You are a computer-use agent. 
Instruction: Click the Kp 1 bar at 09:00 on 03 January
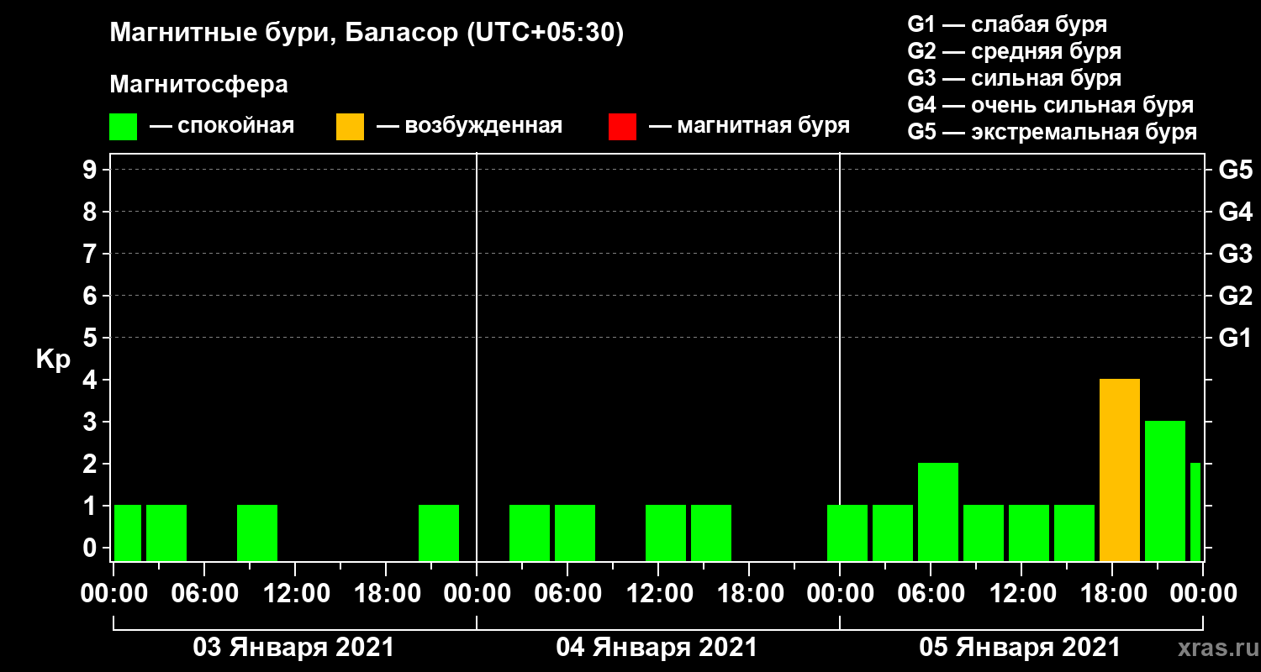[257, 533]
